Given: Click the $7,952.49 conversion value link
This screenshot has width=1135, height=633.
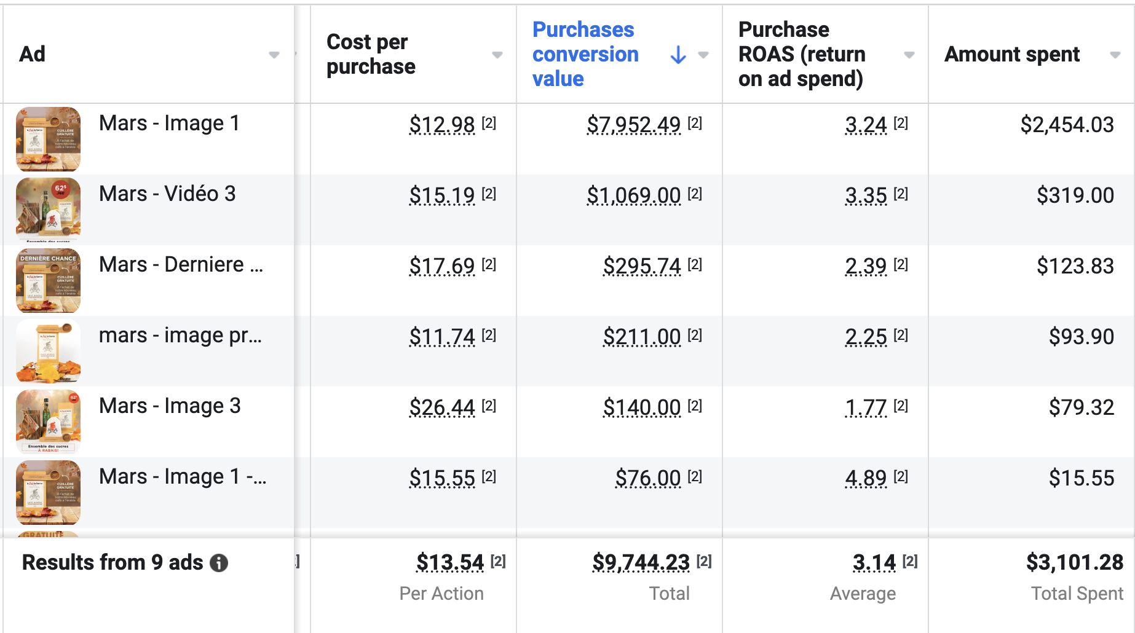Looking at the screenshot, I should click(x=633, y=125).
